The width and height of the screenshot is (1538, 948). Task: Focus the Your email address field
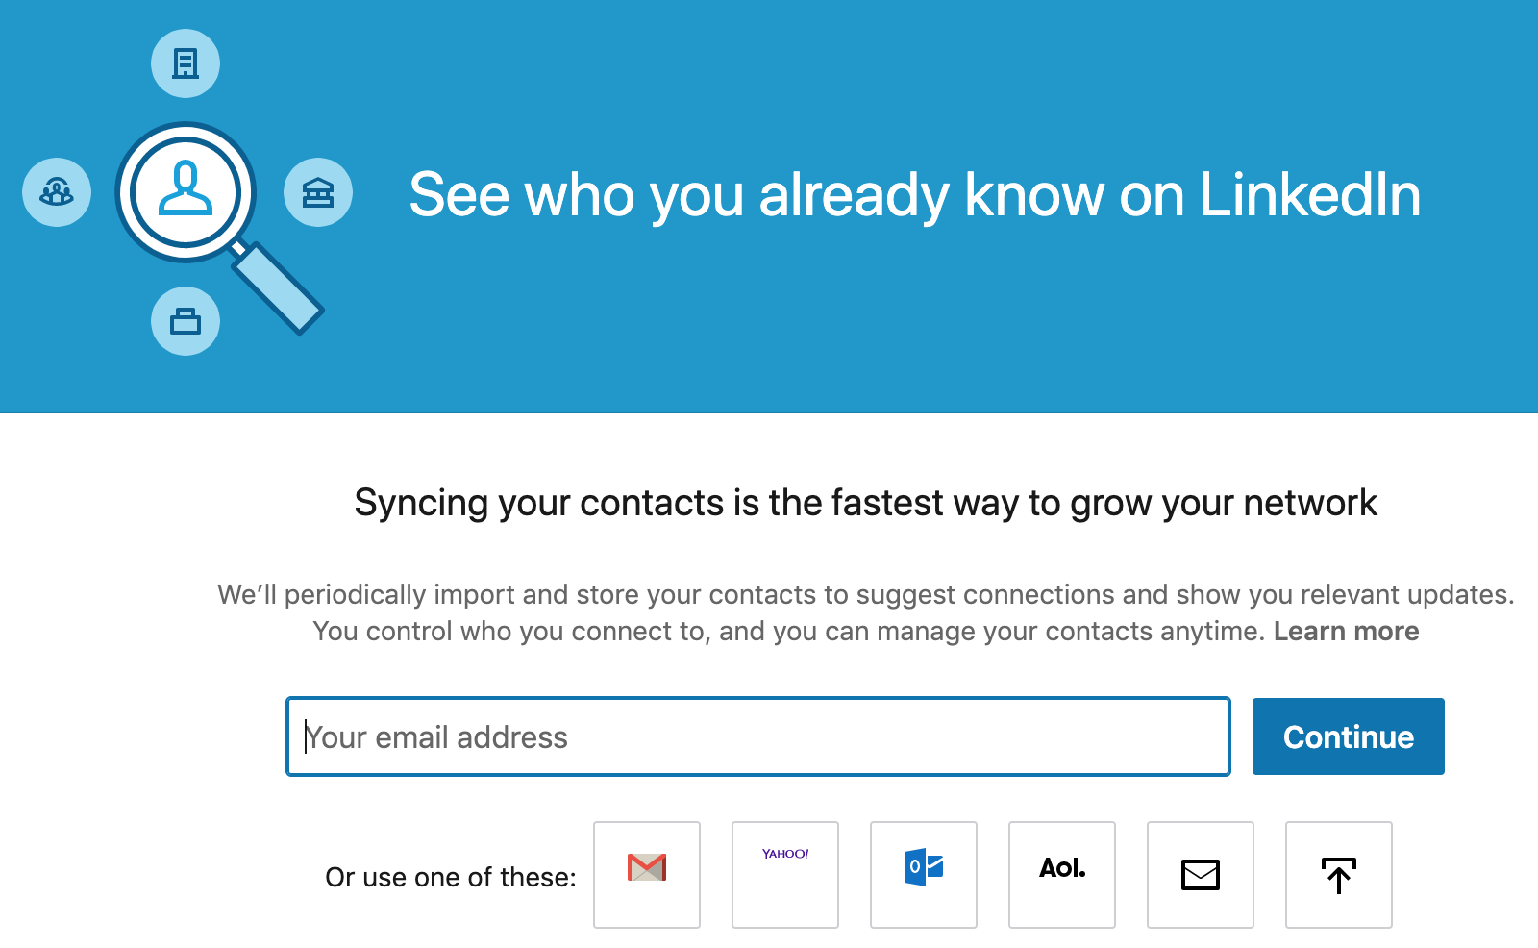click(757, 736)
